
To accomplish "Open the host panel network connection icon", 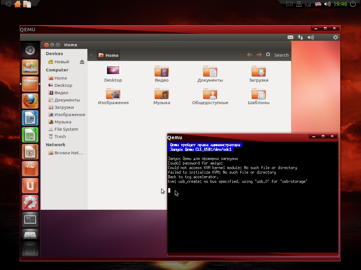I will (x=299, y=4).
